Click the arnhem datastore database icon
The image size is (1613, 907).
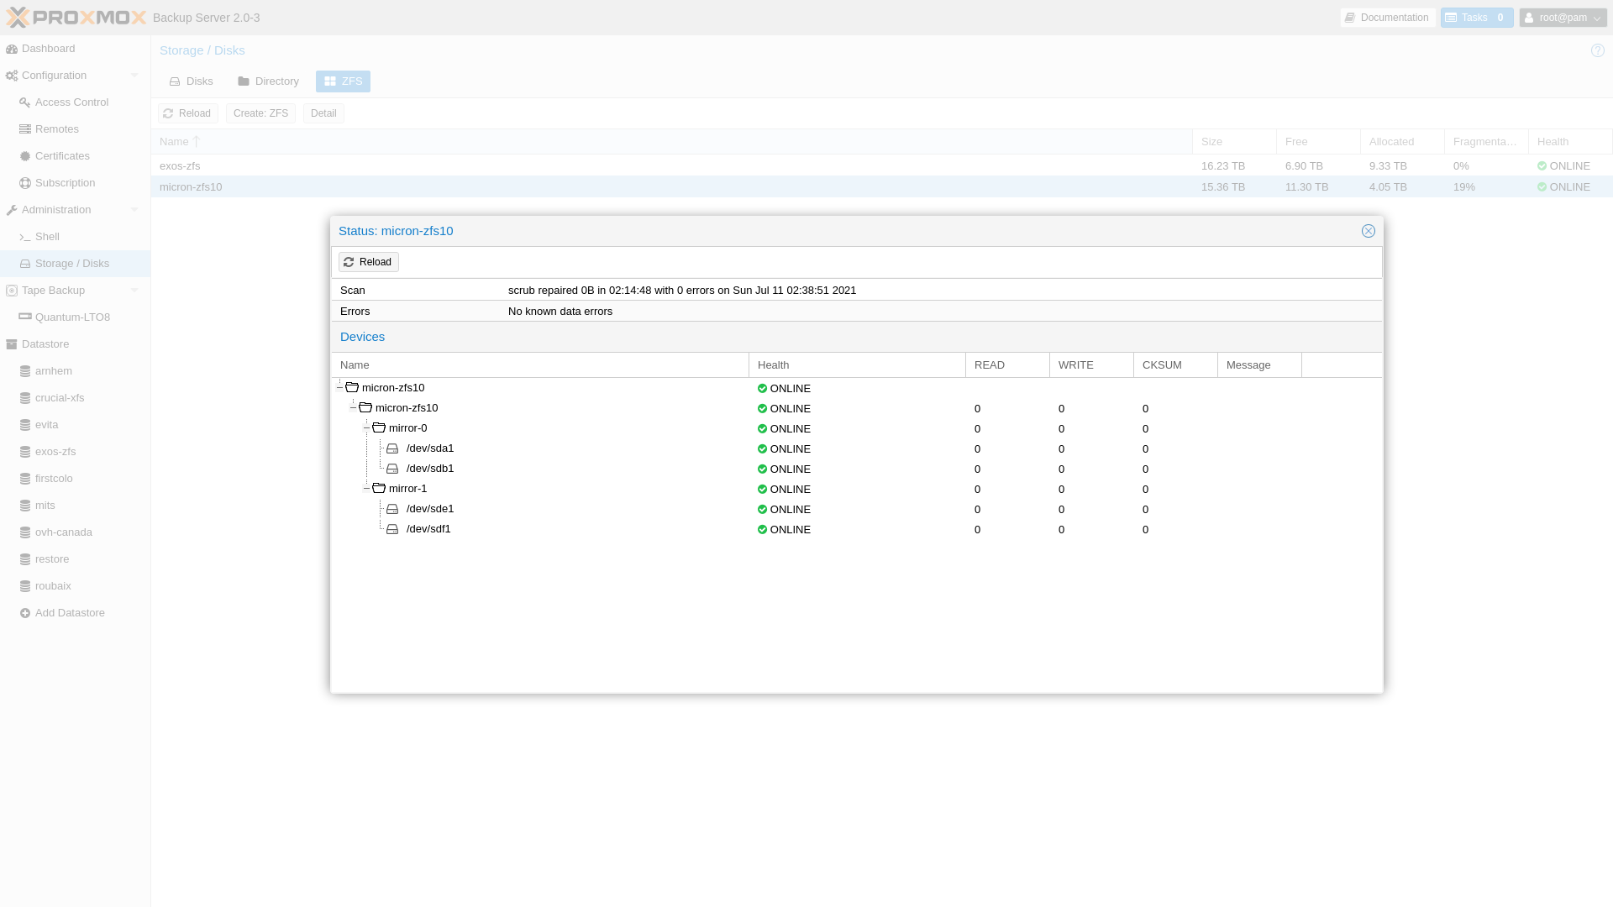tap(25, 371)
